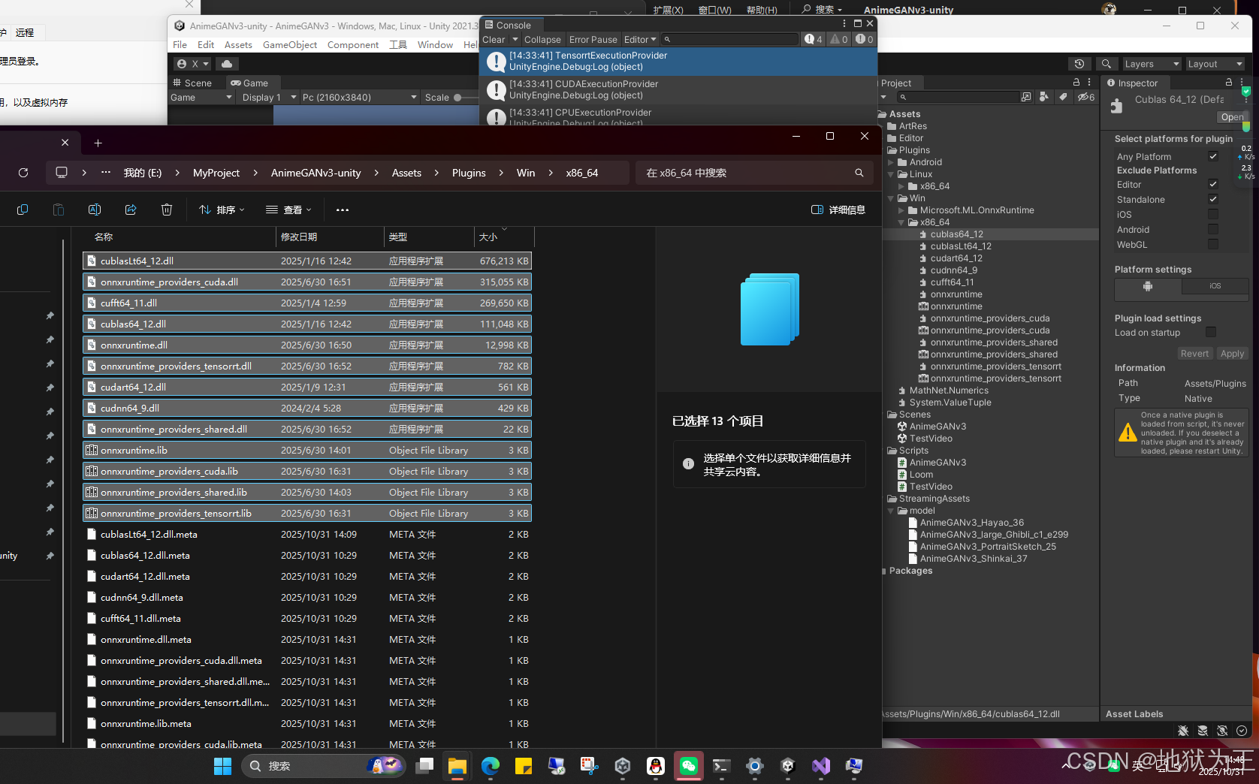Click the Refresh icon in Explorer address bar

coord(23,173)
